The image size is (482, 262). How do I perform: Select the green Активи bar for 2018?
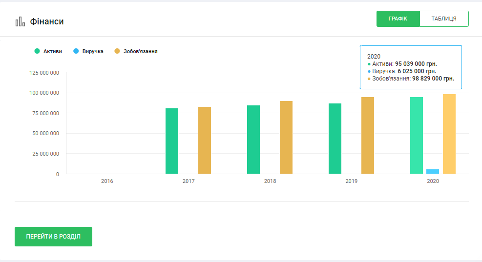(x=253, y=140)
